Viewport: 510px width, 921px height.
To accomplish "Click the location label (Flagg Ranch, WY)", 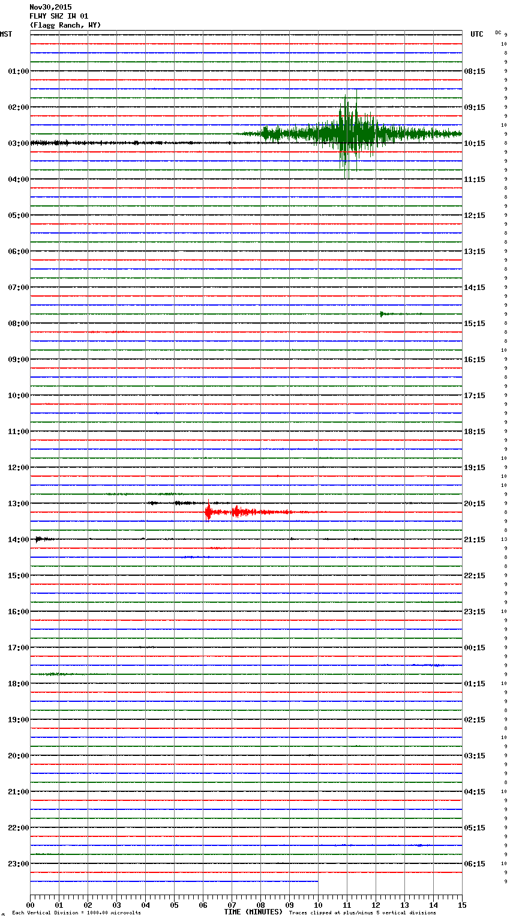I will click(x=65, y=25).
